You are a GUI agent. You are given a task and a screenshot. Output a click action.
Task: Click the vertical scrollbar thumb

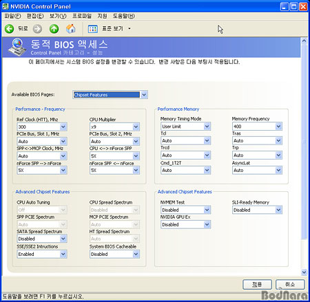pyautogui.click(x=304, y=142)
